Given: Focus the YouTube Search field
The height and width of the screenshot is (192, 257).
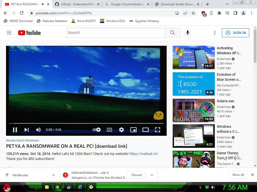Looking at the screenshot, I should coord(115,33).
